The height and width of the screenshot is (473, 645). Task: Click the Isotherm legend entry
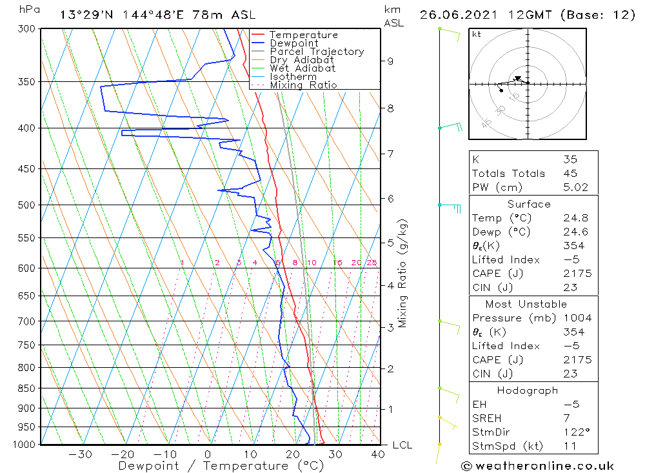293,77
